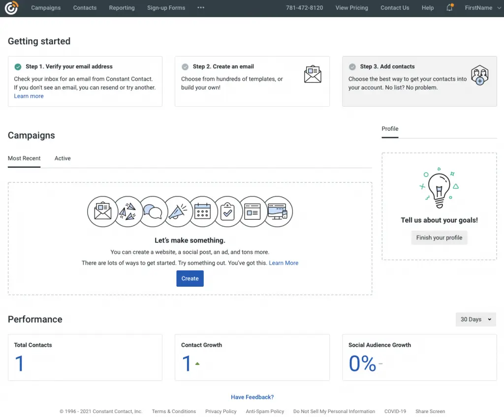Click the 781-472-8120 phone number

[x=304, y=8]
